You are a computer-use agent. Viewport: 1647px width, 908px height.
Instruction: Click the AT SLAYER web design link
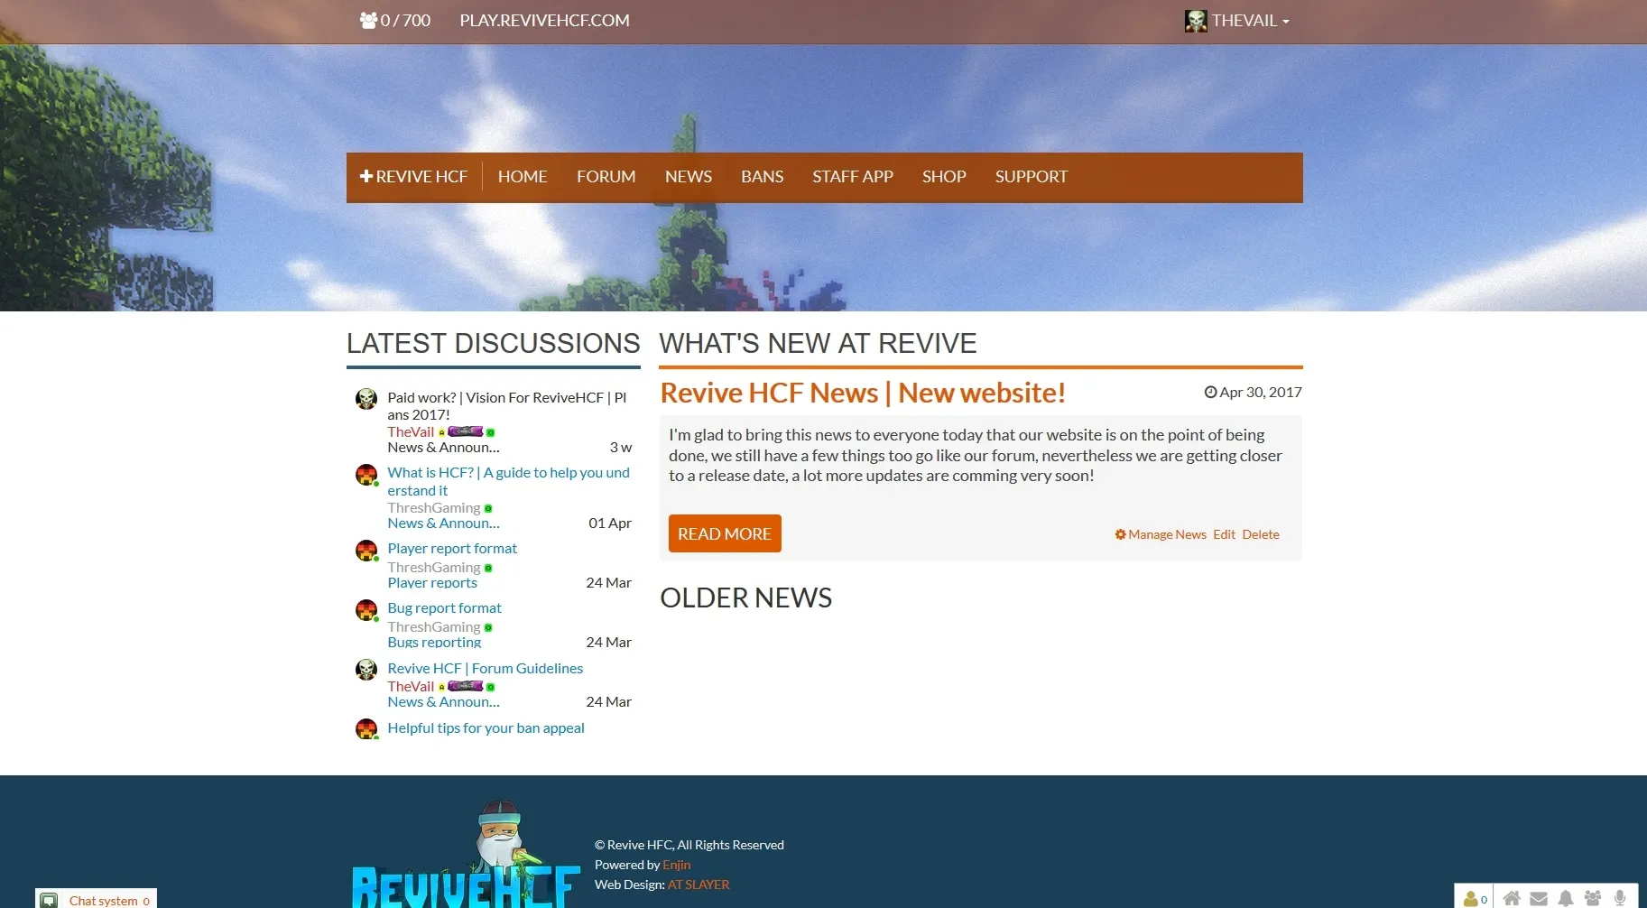pyautogui.click(x=699, y=885)
